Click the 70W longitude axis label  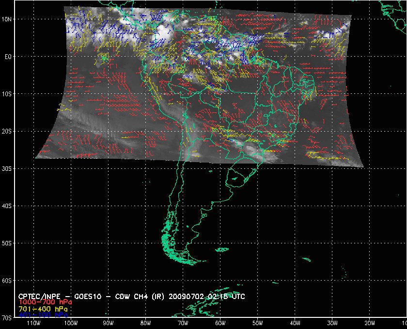tap(183, 323)
